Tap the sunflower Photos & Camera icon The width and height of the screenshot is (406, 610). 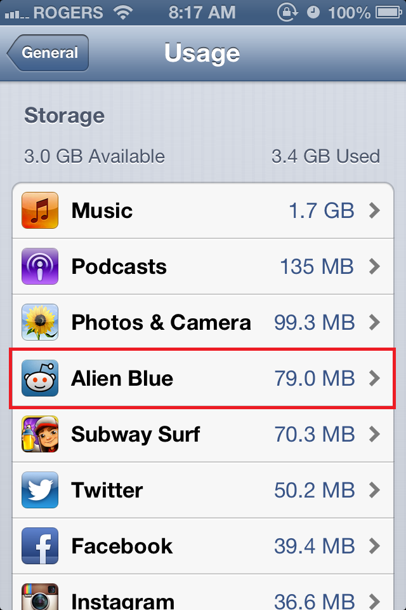click(40, 322)
